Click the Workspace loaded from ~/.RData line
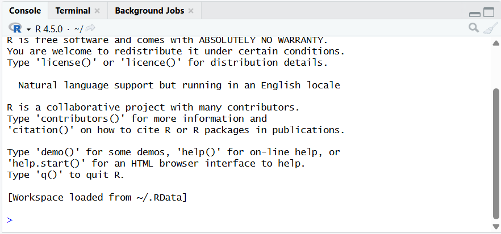This screenshot has width=501, height=234. click(x=97, y=198)
